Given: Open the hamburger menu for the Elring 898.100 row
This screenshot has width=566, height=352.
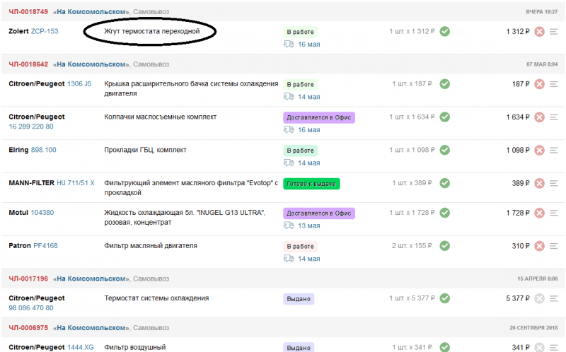Looking at the screenshot, I should [x=554, y=150].
